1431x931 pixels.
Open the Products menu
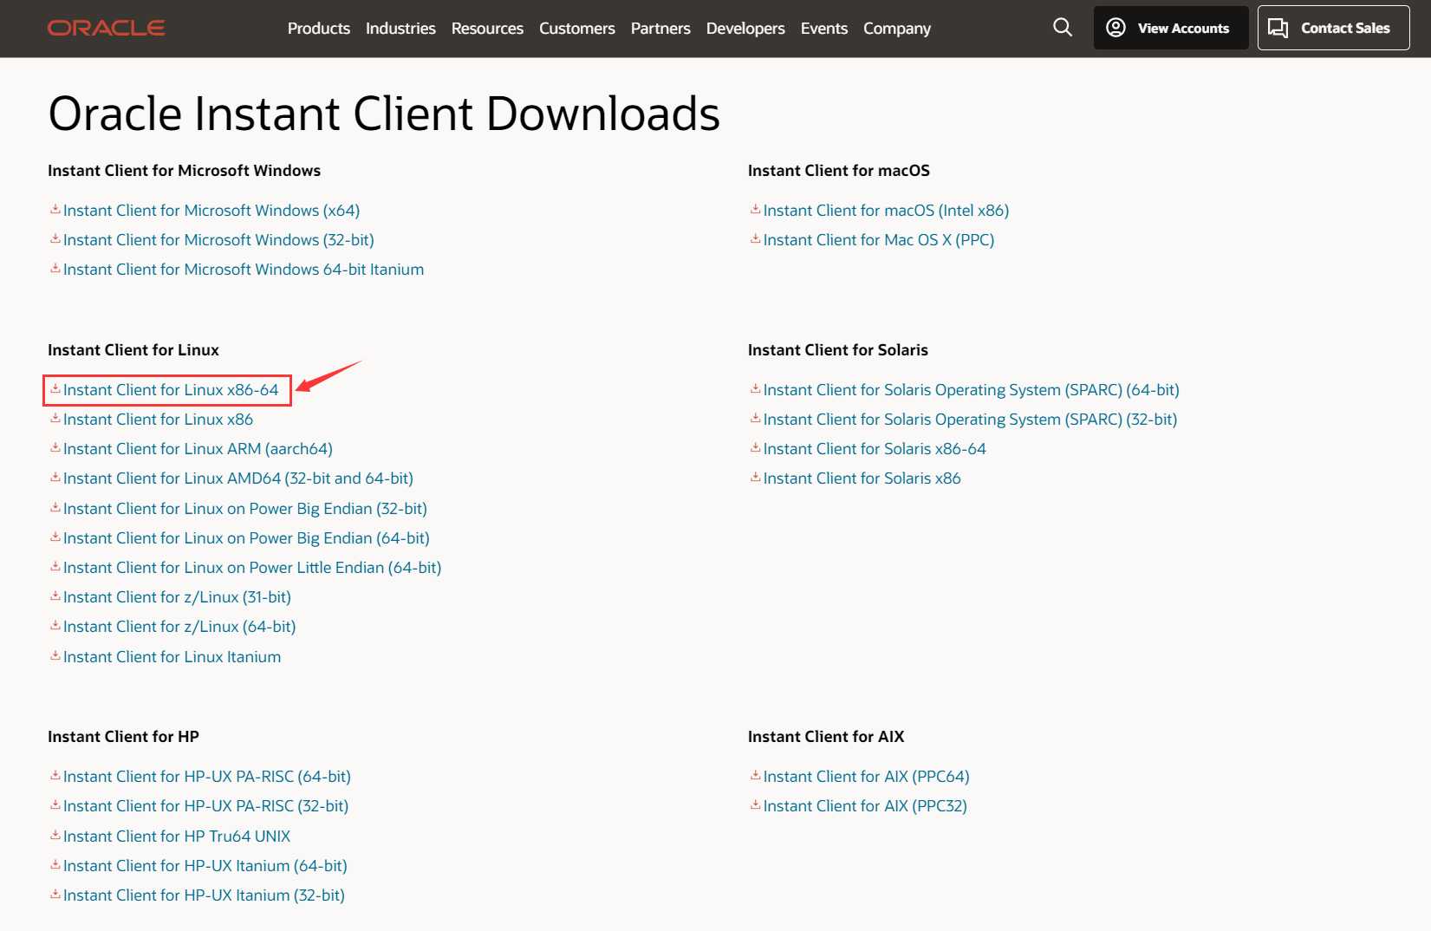[319, 29]
